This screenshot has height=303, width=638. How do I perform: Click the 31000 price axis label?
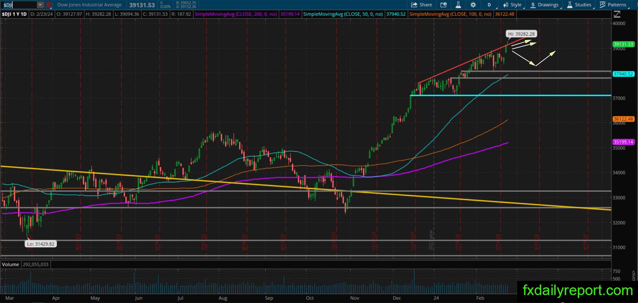[619, 247]
